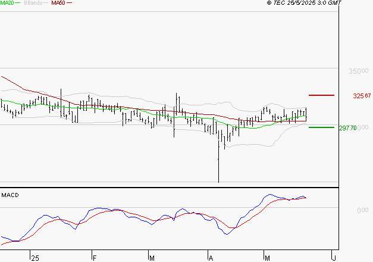
Task: Click the last price bar on the chart
Action: (x=306, y=114)
